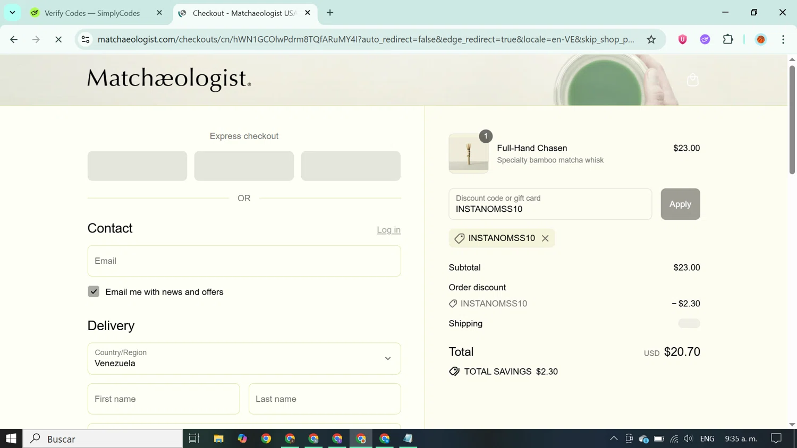This screenshot has width=797, height=448.
Task: Open the Full-Hand Chasen product thumbnail
Action: [x=469, y=153]
